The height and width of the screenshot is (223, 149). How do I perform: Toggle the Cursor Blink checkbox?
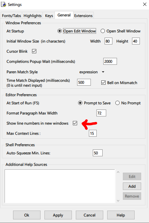pos(34,51)
